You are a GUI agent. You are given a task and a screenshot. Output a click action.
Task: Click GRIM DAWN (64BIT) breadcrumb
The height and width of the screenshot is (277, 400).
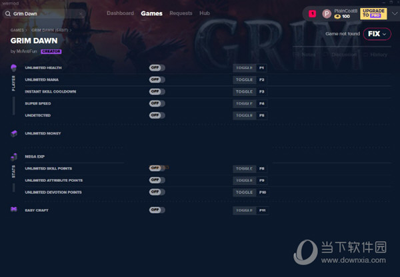50,30
